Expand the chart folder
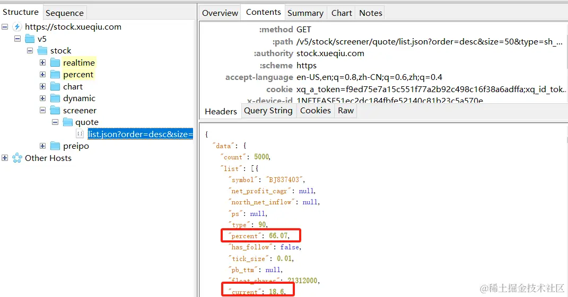Viewport: 568px width, 297px height. (x=43, y=86)
